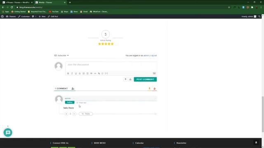Open Chrome three-dot menu
Viewport: 264px width, 148px height.
pos(261,7)
